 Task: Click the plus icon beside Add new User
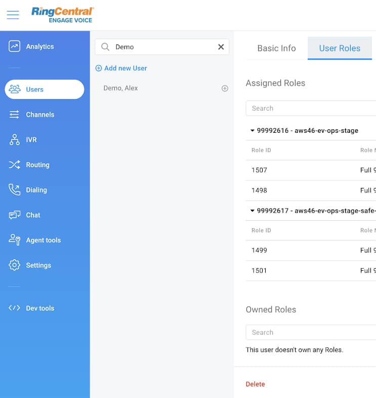(x=99, y=68)
